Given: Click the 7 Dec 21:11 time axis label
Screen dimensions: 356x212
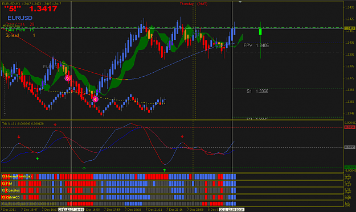Looking at the screenshot, I should (154, 210).
